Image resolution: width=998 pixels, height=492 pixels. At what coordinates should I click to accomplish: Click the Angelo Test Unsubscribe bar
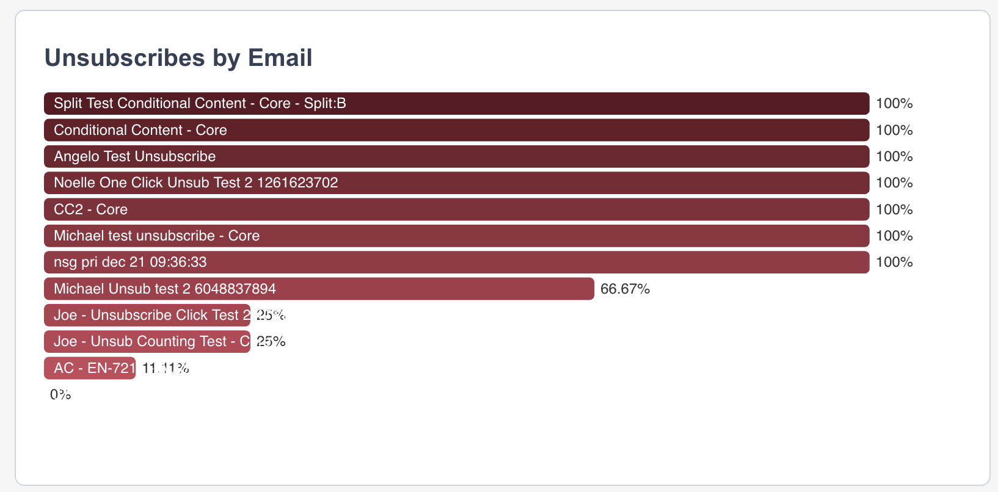[456, 156]
